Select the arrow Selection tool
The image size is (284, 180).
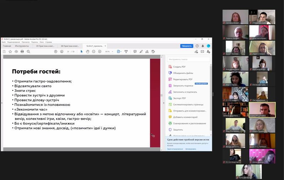[82, 52]
